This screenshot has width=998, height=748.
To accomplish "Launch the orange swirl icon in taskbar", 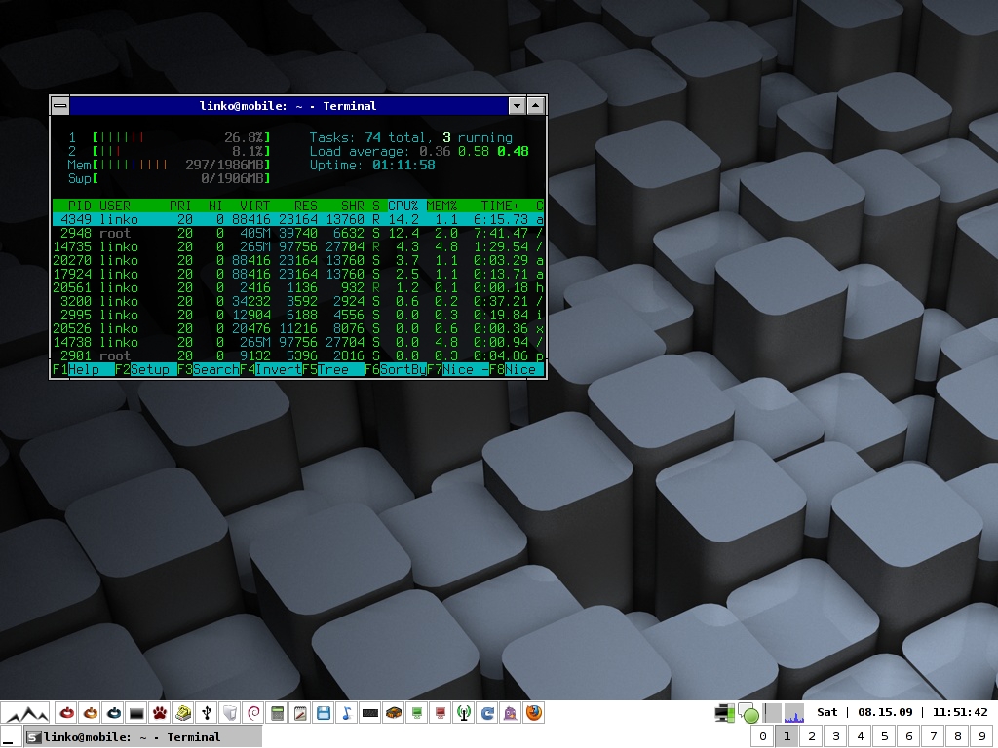I will (x=91, y=713).
